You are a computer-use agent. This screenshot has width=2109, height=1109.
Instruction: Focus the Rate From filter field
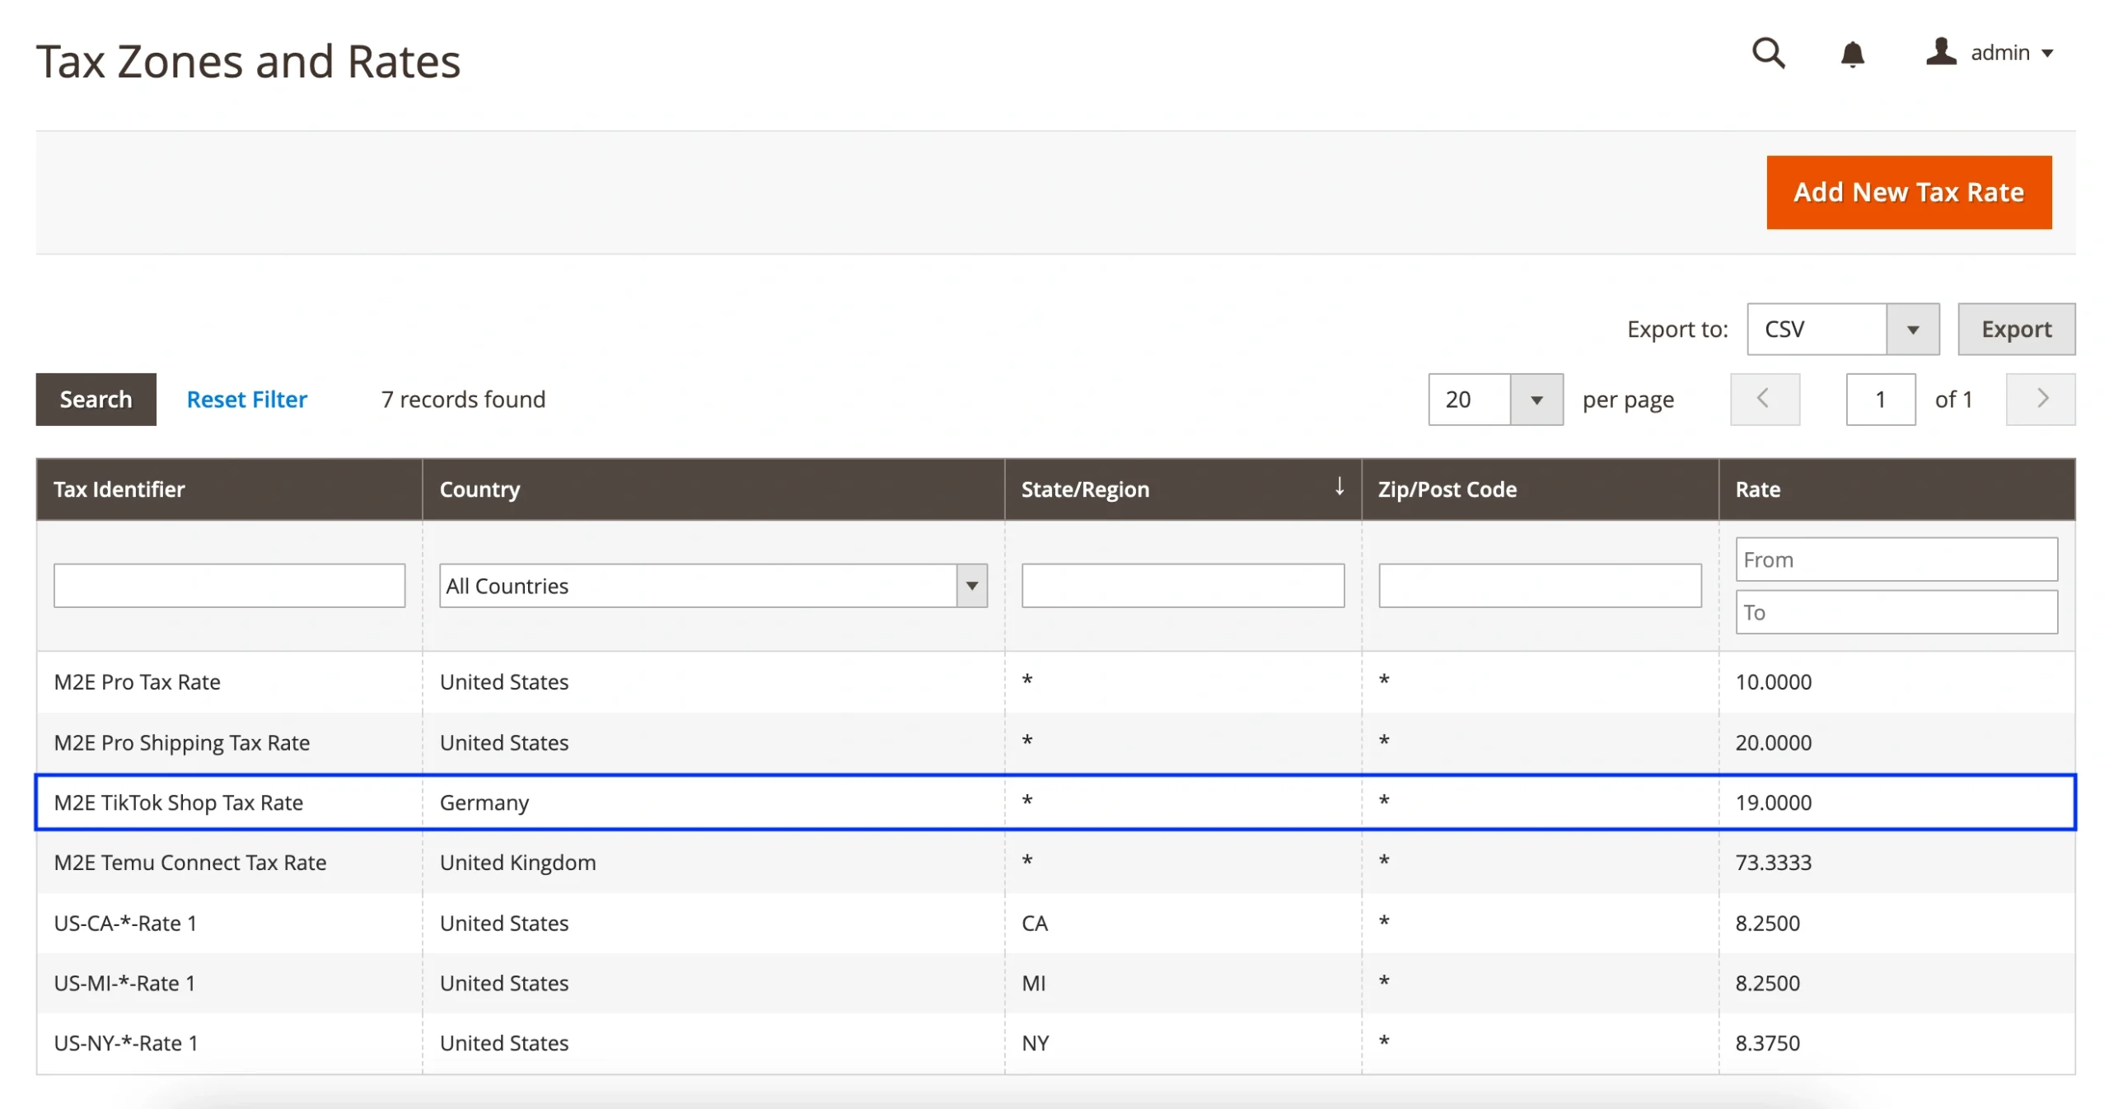click(x=1895, y=560)
